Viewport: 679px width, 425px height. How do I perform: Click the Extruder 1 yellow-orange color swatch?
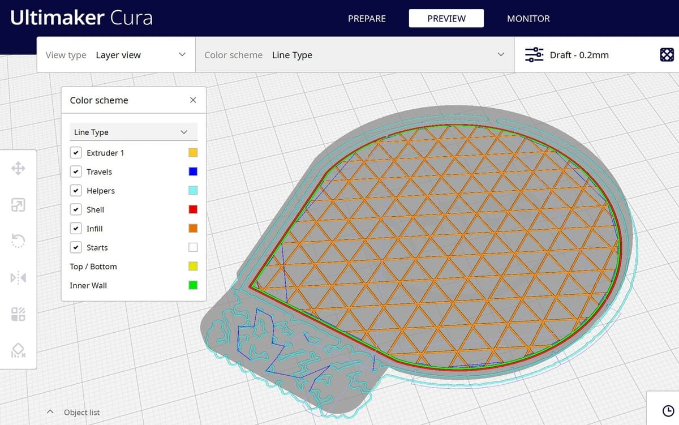[x=193, y=153]
